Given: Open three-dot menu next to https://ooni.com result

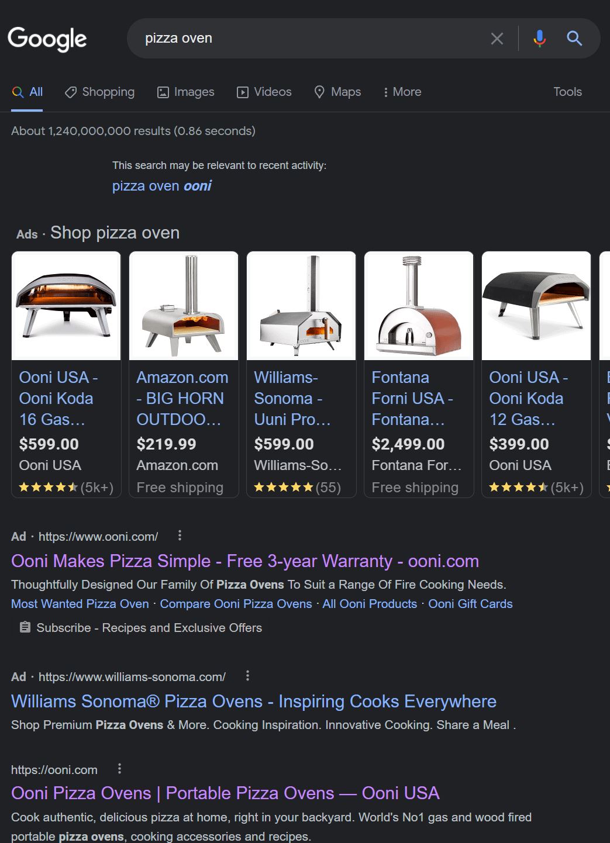Looking at the screenshot, I should click(119, 769).
